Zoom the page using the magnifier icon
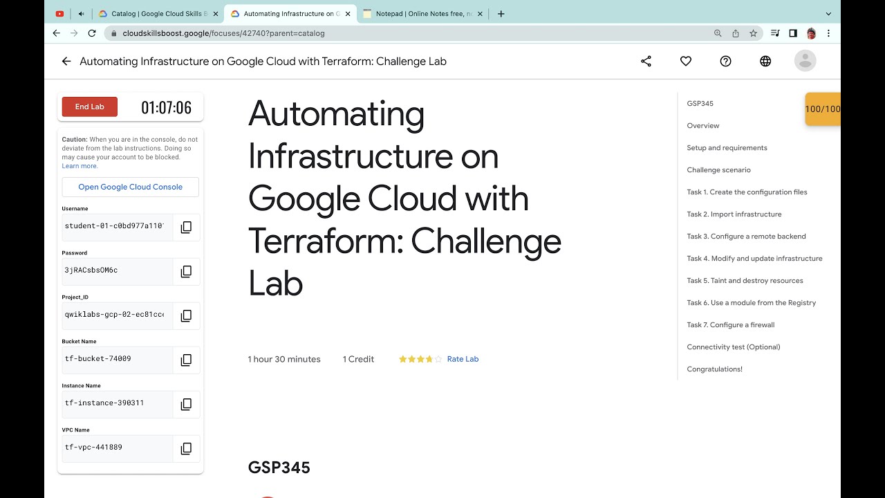This screenshot has width=885, height=498. [x=718, y=33]
